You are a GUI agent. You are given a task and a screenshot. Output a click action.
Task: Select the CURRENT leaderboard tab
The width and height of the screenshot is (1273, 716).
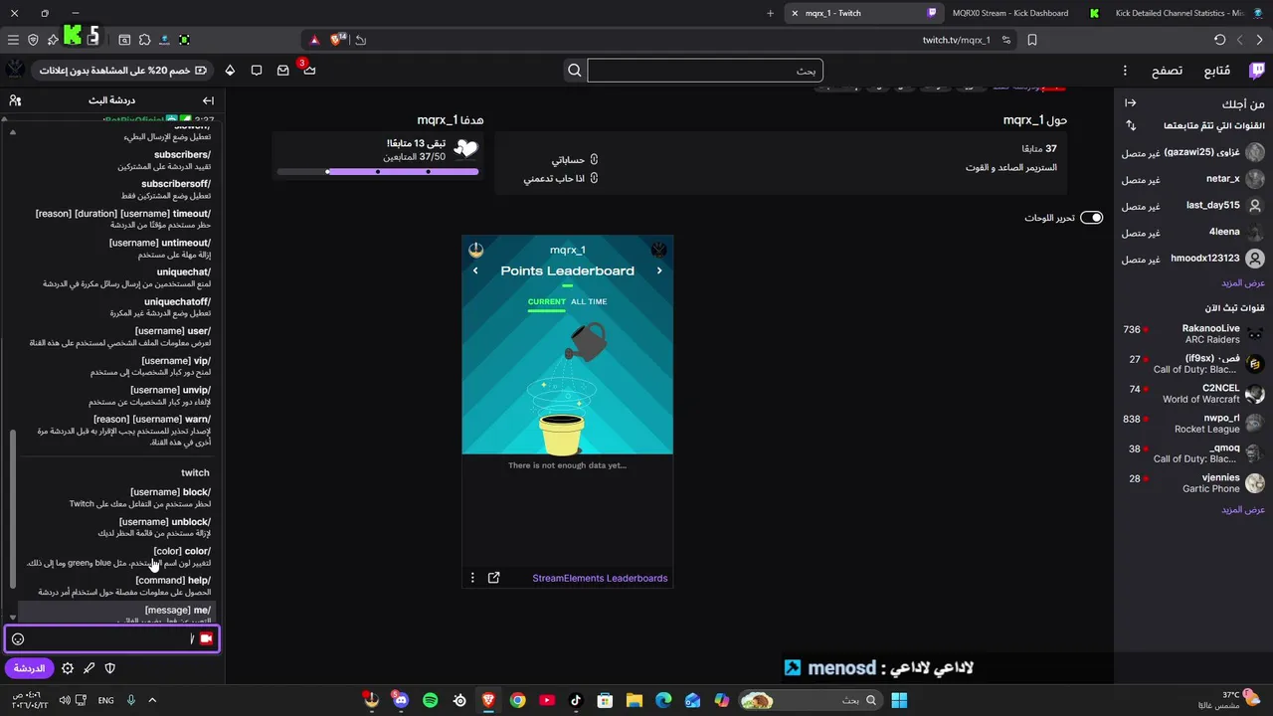[x=547, y=301]
